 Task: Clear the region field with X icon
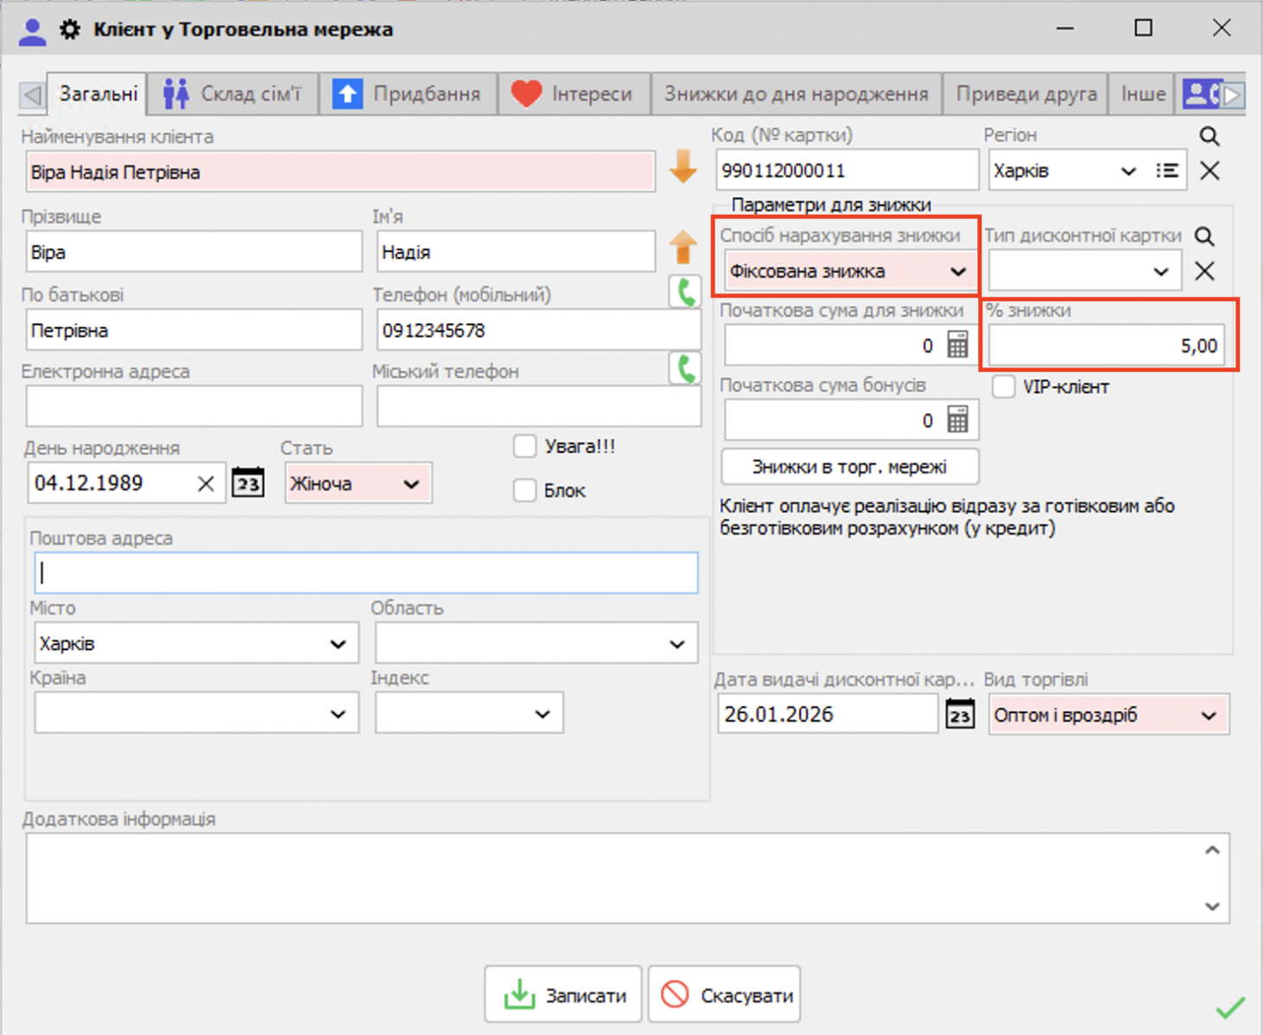(x=1209, y=171)
